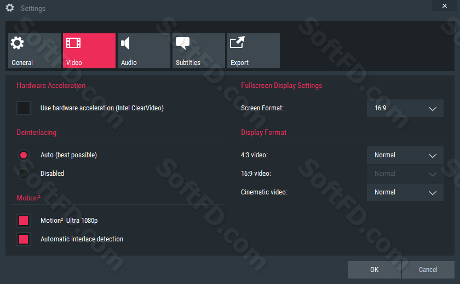Open the Cinematic video format dropdown
This screenshot has width=460, height=284.
click(405, 192)
